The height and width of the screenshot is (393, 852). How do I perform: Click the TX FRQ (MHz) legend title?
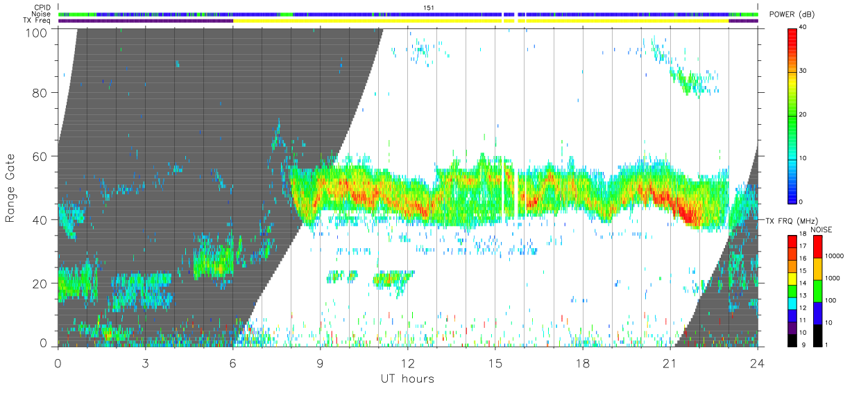coord(790,220)
